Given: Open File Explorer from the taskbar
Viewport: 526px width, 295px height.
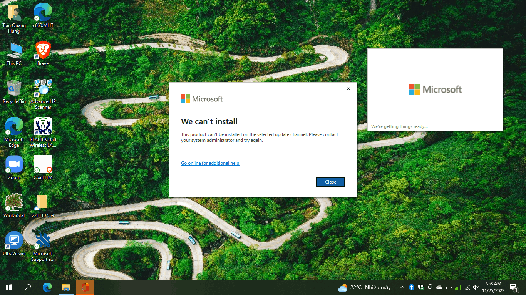Looking at the screenshot, I should (x=66, y=287).
